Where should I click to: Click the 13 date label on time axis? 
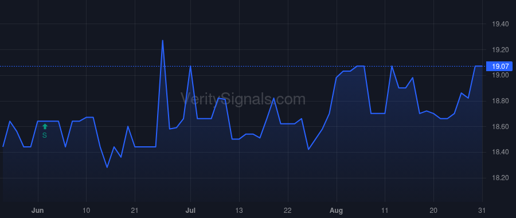click(239, 211)
